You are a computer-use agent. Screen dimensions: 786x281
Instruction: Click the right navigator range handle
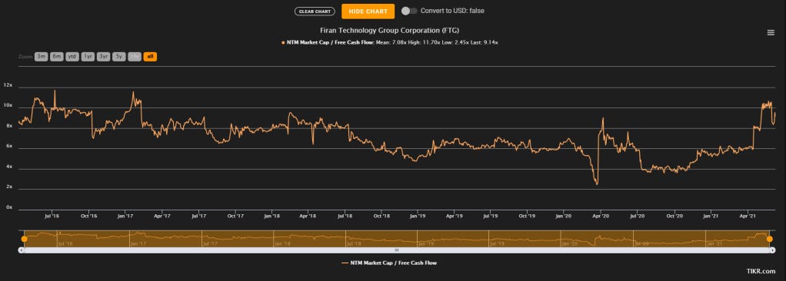769,239
